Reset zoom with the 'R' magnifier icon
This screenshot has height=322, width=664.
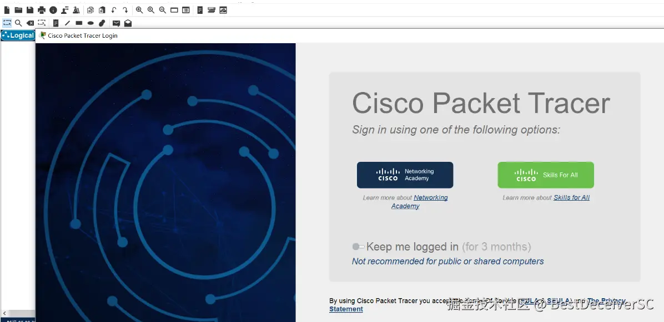click(x=151, y=10)
